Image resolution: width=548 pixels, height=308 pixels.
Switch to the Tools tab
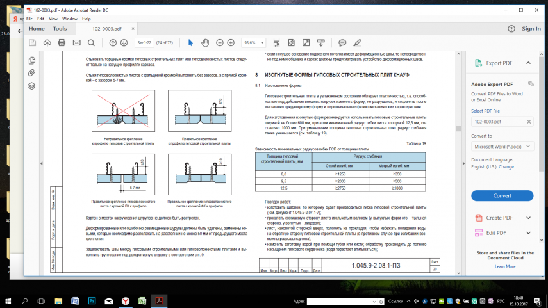pyautogui.click(x=60, y=29)
